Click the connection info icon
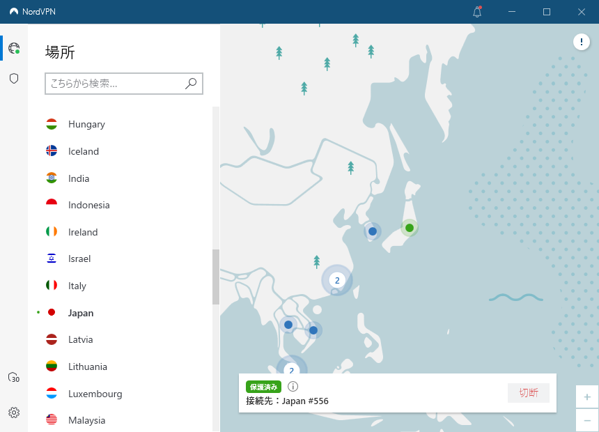 (293, 387)
